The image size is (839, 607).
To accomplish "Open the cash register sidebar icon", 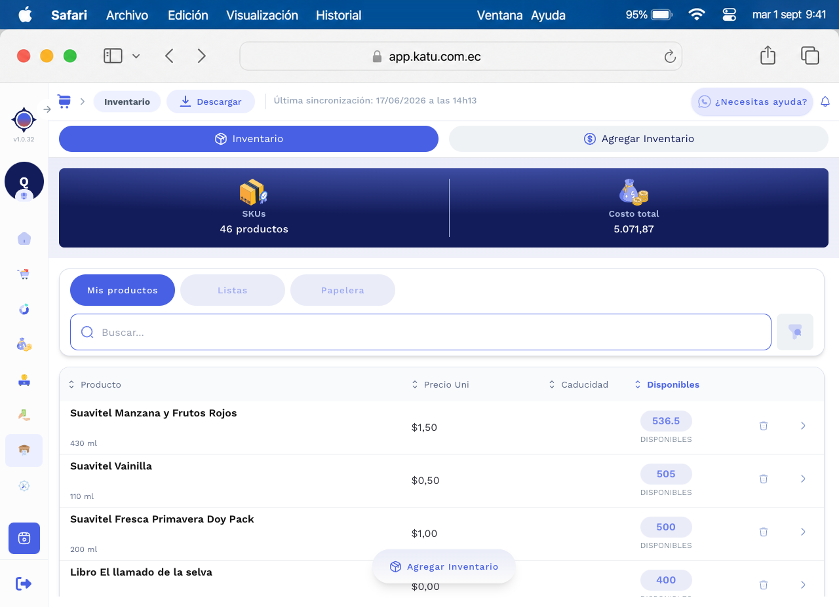I will pos(24,380).
